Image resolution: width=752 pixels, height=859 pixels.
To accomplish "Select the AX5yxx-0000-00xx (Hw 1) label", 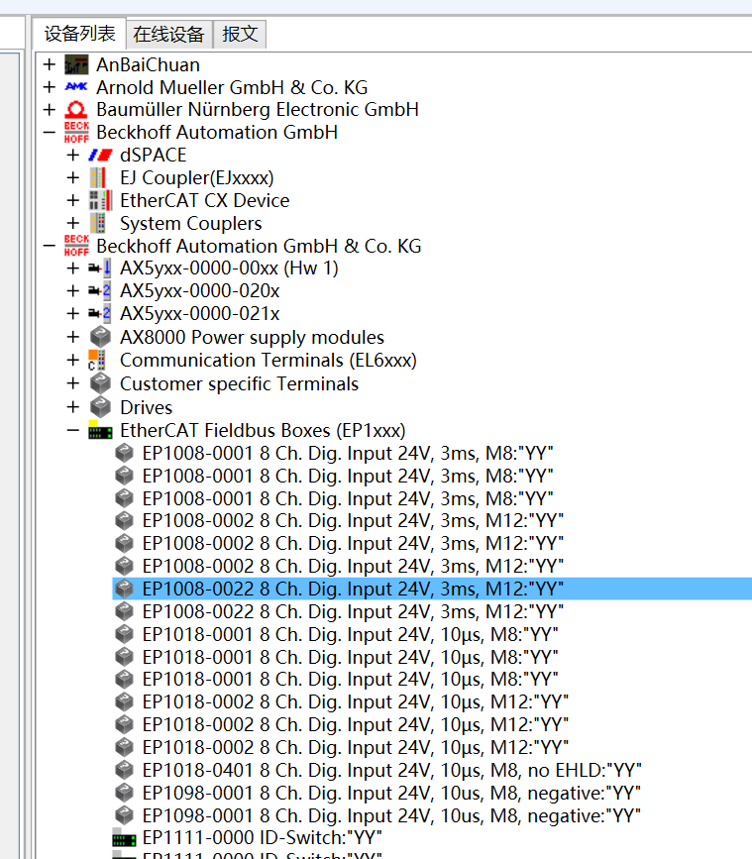I will (229, 268).
